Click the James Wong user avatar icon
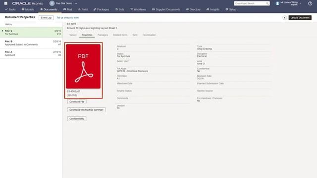This screenshot has width=317, height=178. tap(277, 3)
